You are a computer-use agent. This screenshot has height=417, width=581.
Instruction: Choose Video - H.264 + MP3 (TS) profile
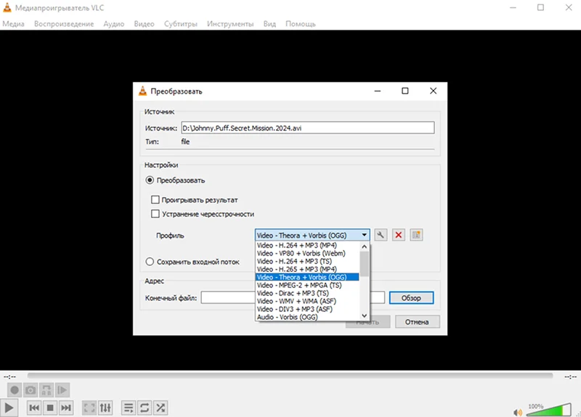click(x=307, y=262)
